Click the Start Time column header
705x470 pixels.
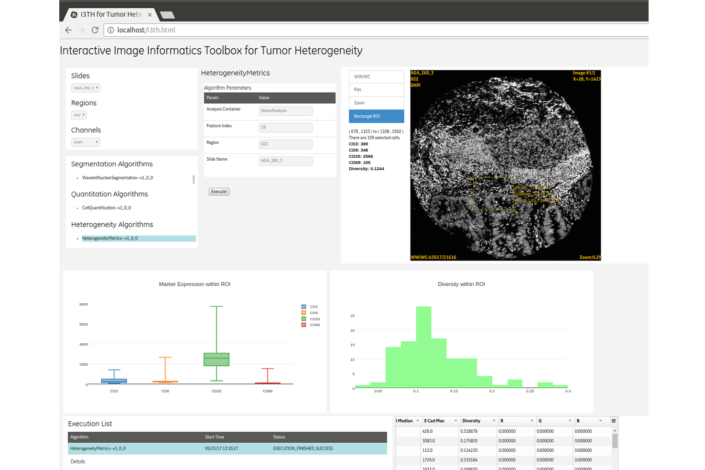[215, 437]
